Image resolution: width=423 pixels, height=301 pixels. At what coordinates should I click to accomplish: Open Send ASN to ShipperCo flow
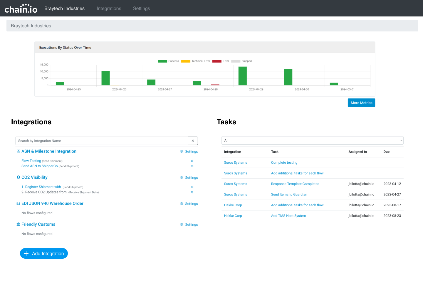(x=39, y=166)
